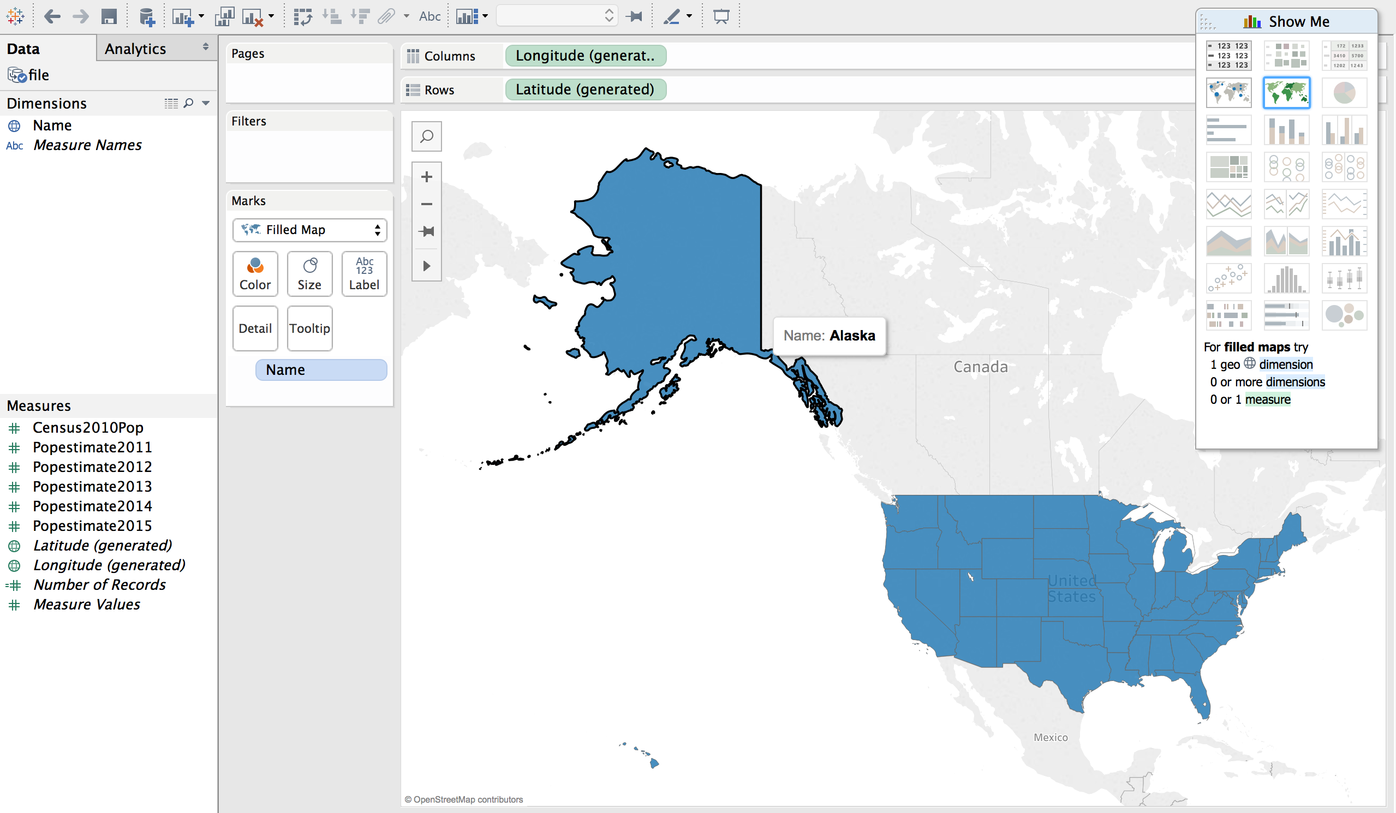Screen dimensions: 1396x813
Task: Expand the map toolbar arrow flyout
Action: (x=426, y=266)
